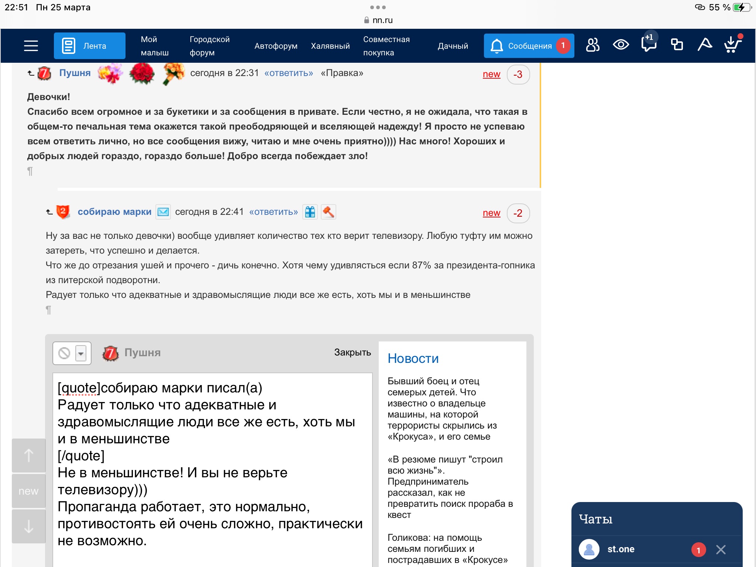
Task: Collapse Пушня post via arrow icon
Action: click(x=31, y=73)
